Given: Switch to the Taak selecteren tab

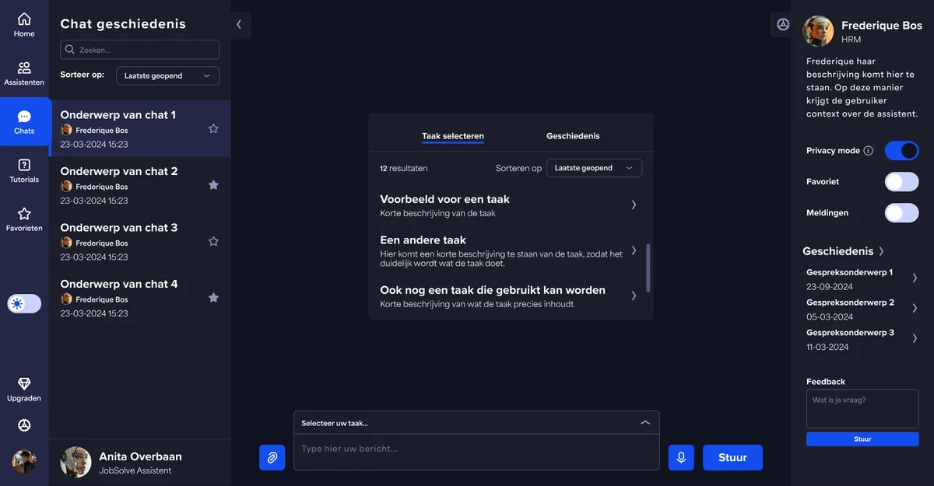Looking at the screenshot, I should [x=452, y=135].
